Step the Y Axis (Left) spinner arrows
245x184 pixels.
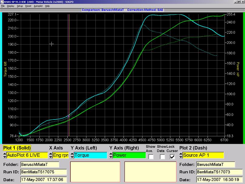pos(72,155)
